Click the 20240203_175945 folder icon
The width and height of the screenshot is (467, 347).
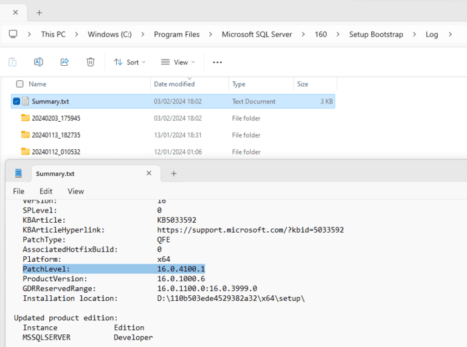[x=25, y=118]
